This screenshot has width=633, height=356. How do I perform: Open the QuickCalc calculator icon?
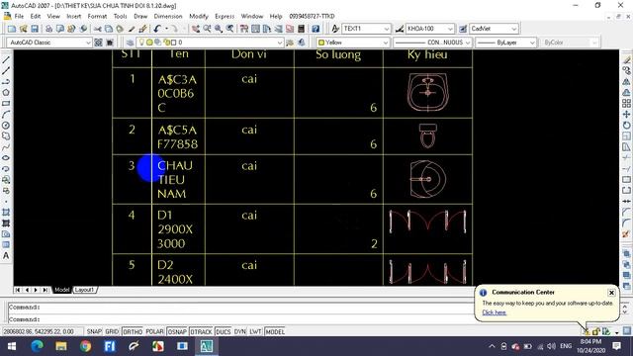301,29
